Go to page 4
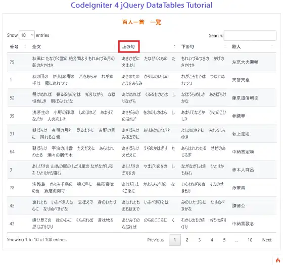Screen dimensions: 283x265 tap(212, 240)
